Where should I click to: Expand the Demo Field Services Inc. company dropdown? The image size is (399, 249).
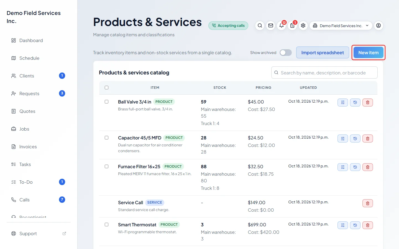tap(341, 26)
